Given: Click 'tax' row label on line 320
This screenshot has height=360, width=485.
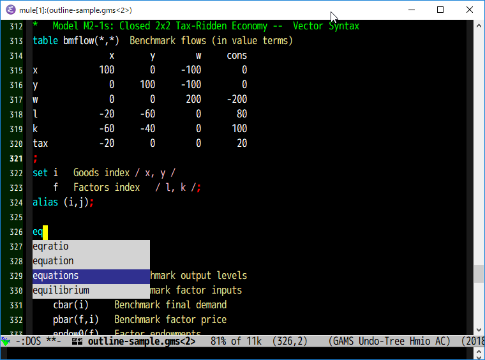Looking at the screenshot, I should [x=40, y=143].
